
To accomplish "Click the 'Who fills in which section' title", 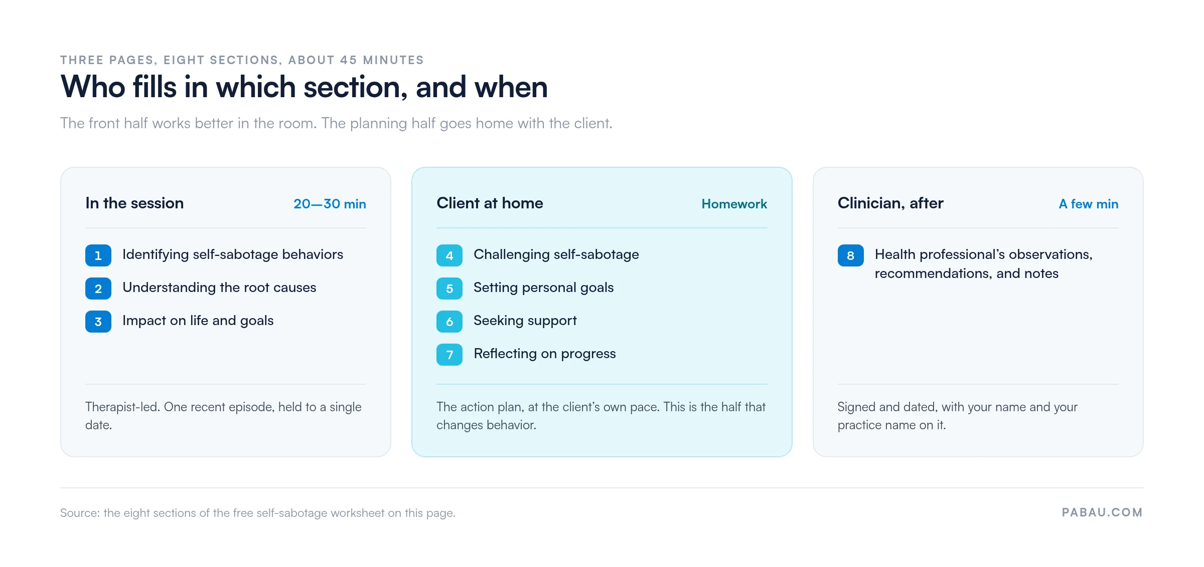I will tap(304, 87).
